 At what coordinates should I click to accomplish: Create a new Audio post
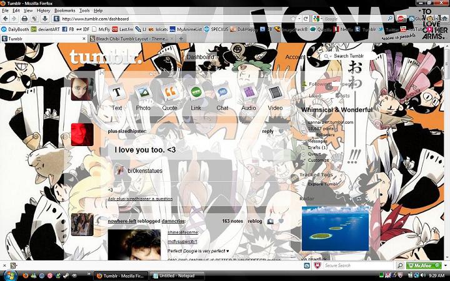249,97
